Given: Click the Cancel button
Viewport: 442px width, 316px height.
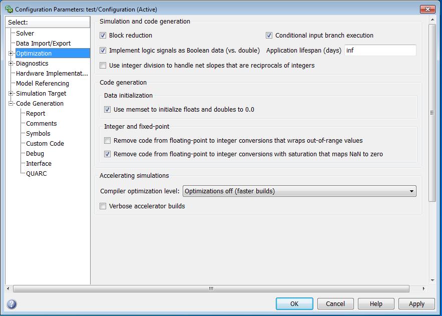Looking at the screenshot, I should (335, 303).
